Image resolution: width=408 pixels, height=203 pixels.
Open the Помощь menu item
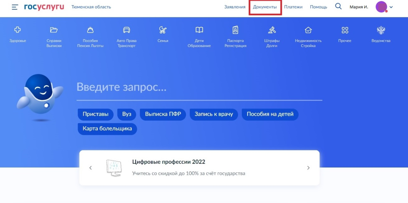(318, 7)
